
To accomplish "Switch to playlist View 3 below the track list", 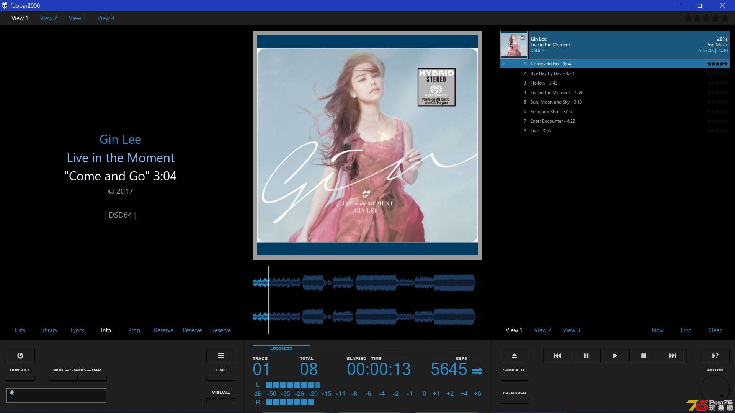I will pyautogui.click(x=572, y=330).
